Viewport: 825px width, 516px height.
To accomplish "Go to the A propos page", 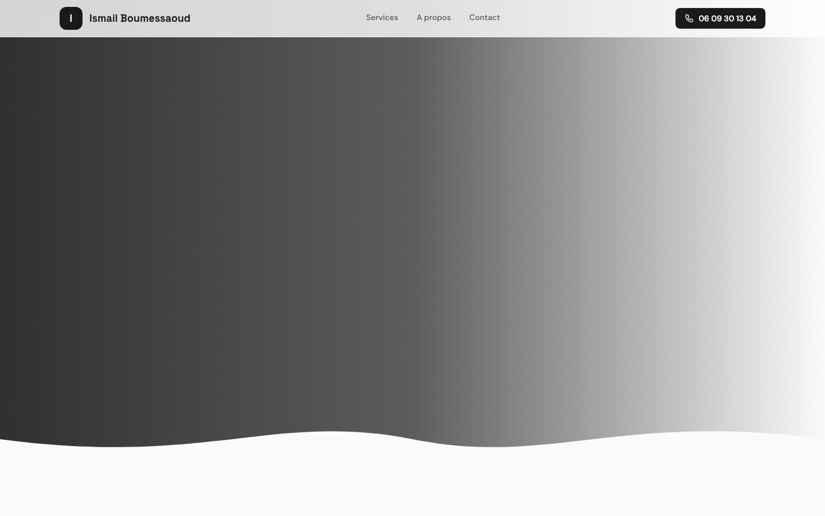I will pyautogui.click(x=433, y=18).
